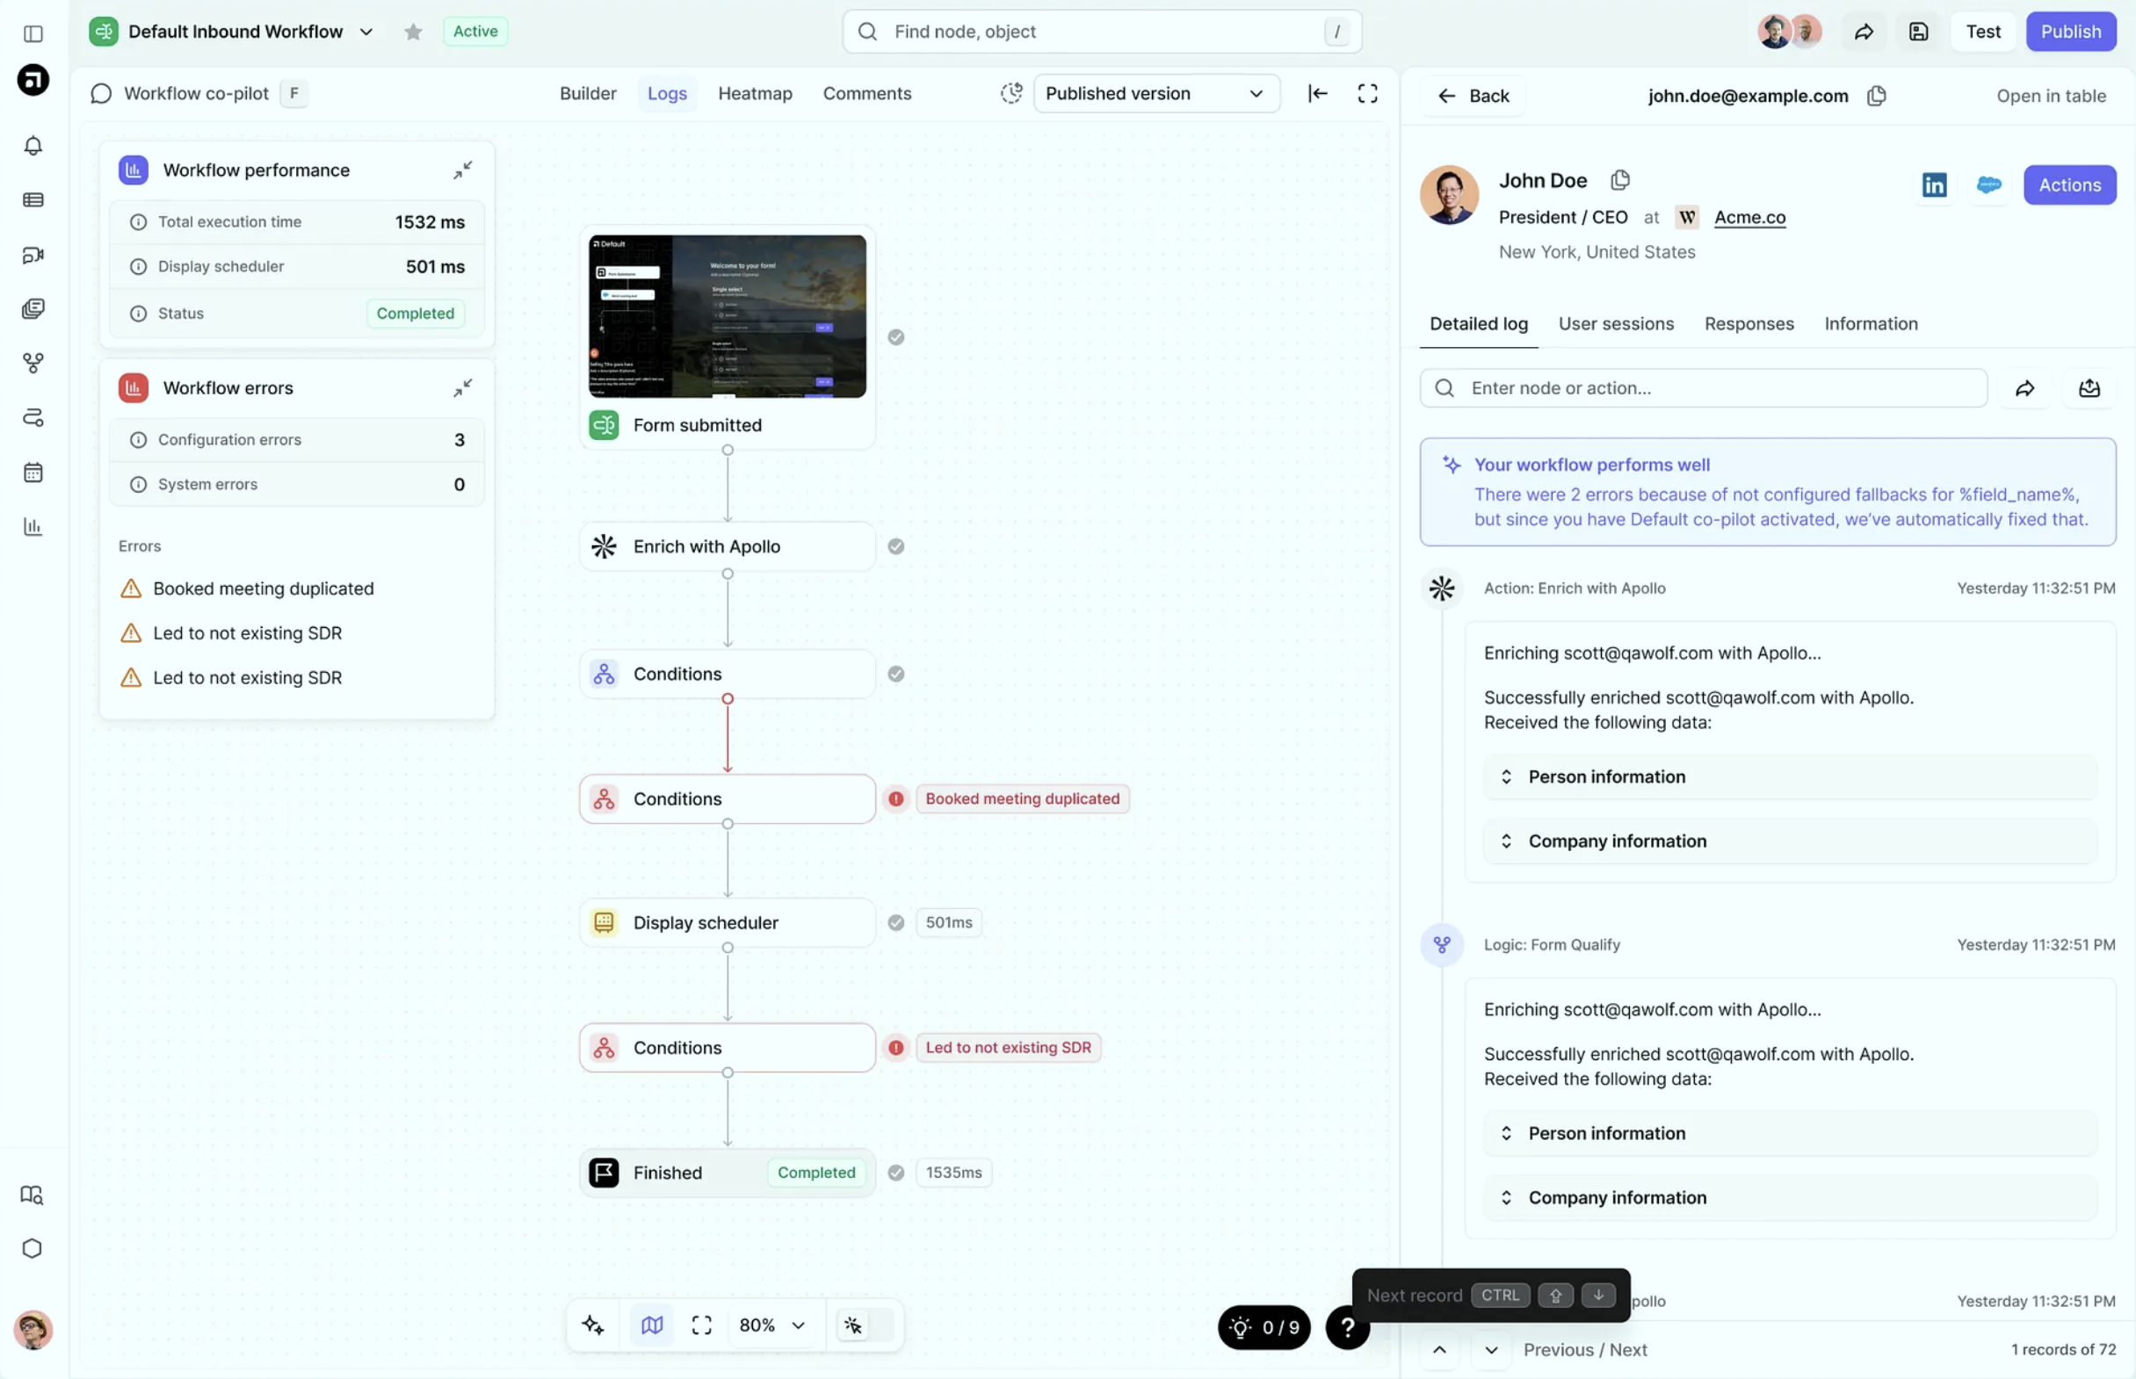Open John Doe's LinkedIn profile icon
Screen dimensions: 2136x1379
(x=1934, y=184)
